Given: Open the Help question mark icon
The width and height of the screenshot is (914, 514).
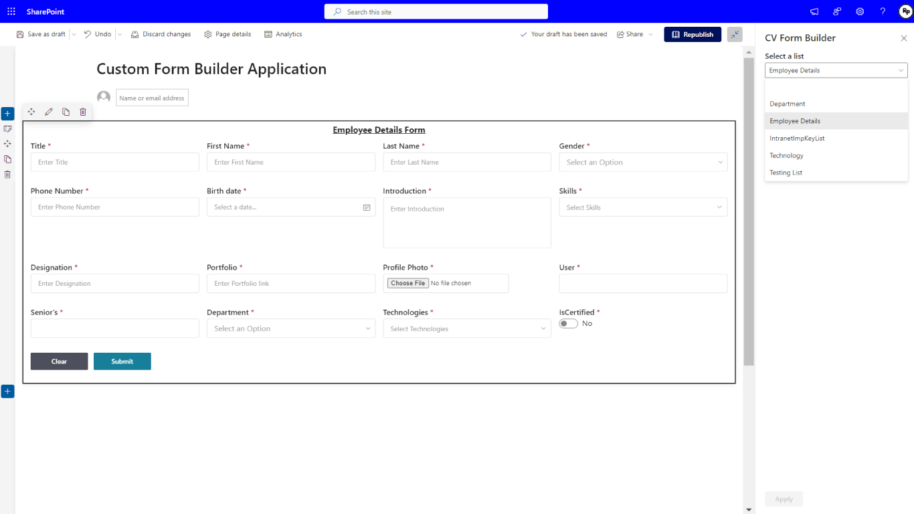Looking at the screenshot, I should [883, 12].
